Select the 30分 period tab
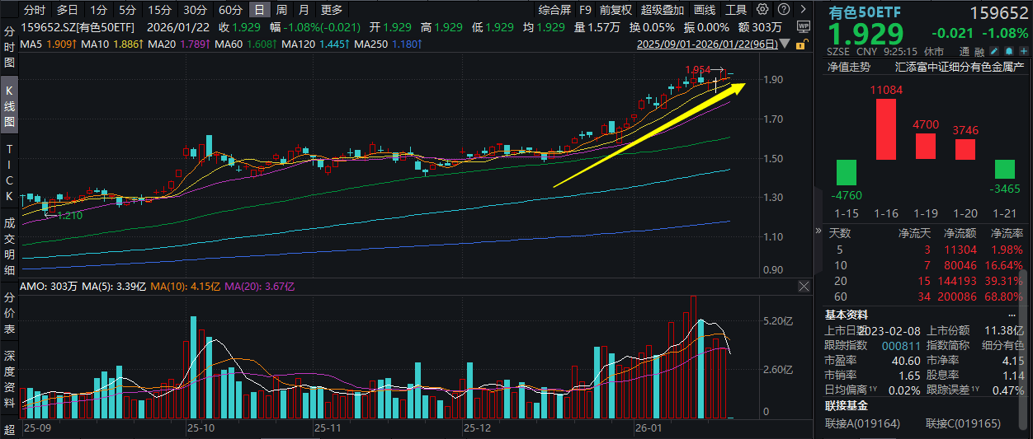The height and width of the screenshot is (439, 1033). 195,10
